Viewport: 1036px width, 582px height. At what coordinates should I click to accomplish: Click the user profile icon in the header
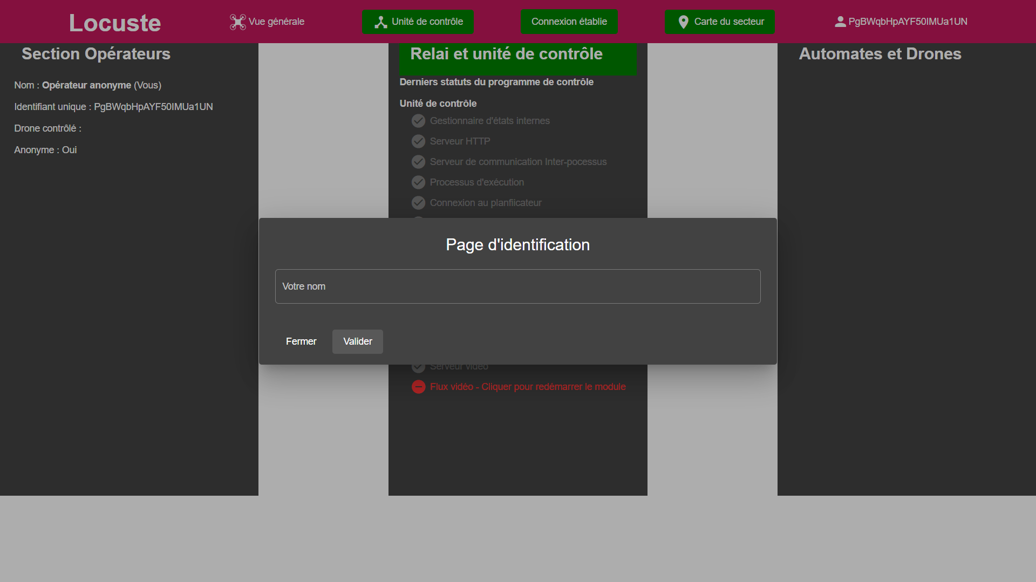pyautogui.click(x=840, y=22)
